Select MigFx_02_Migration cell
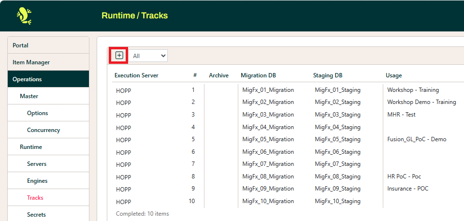This screenshot has height=221, width=464. [268, 102]
